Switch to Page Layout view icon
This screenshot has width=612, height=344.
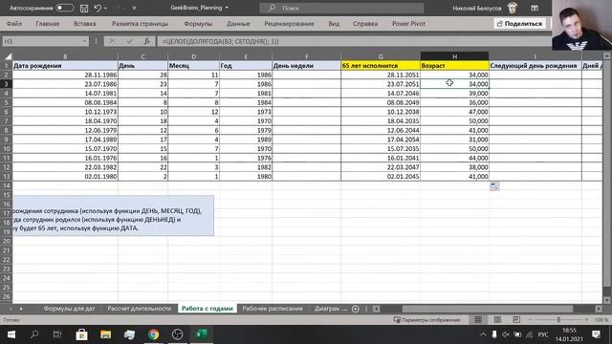click(x=497, y=320)
